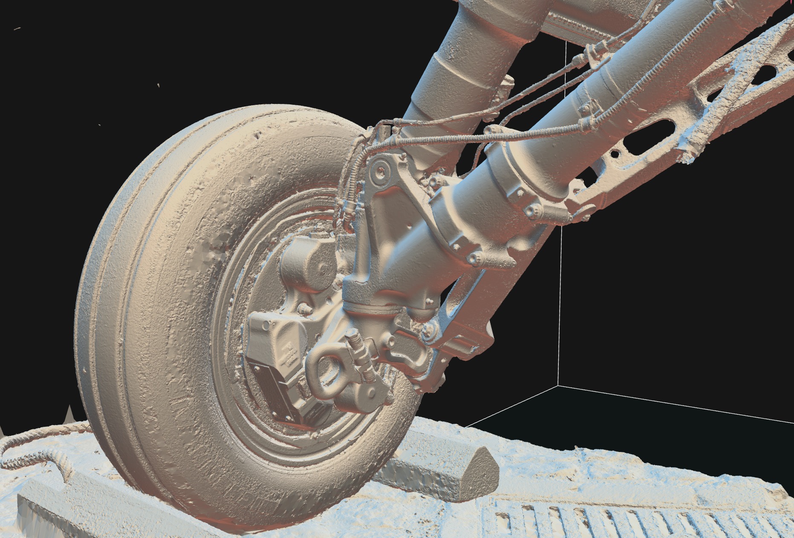The image size is (794, 538).
Task: Select the stray mesh fragment in upper-left corner
Action: [x=17, y=29]
